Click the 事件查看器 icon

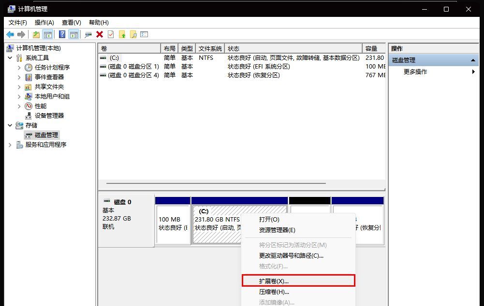(x=29, y=77)
